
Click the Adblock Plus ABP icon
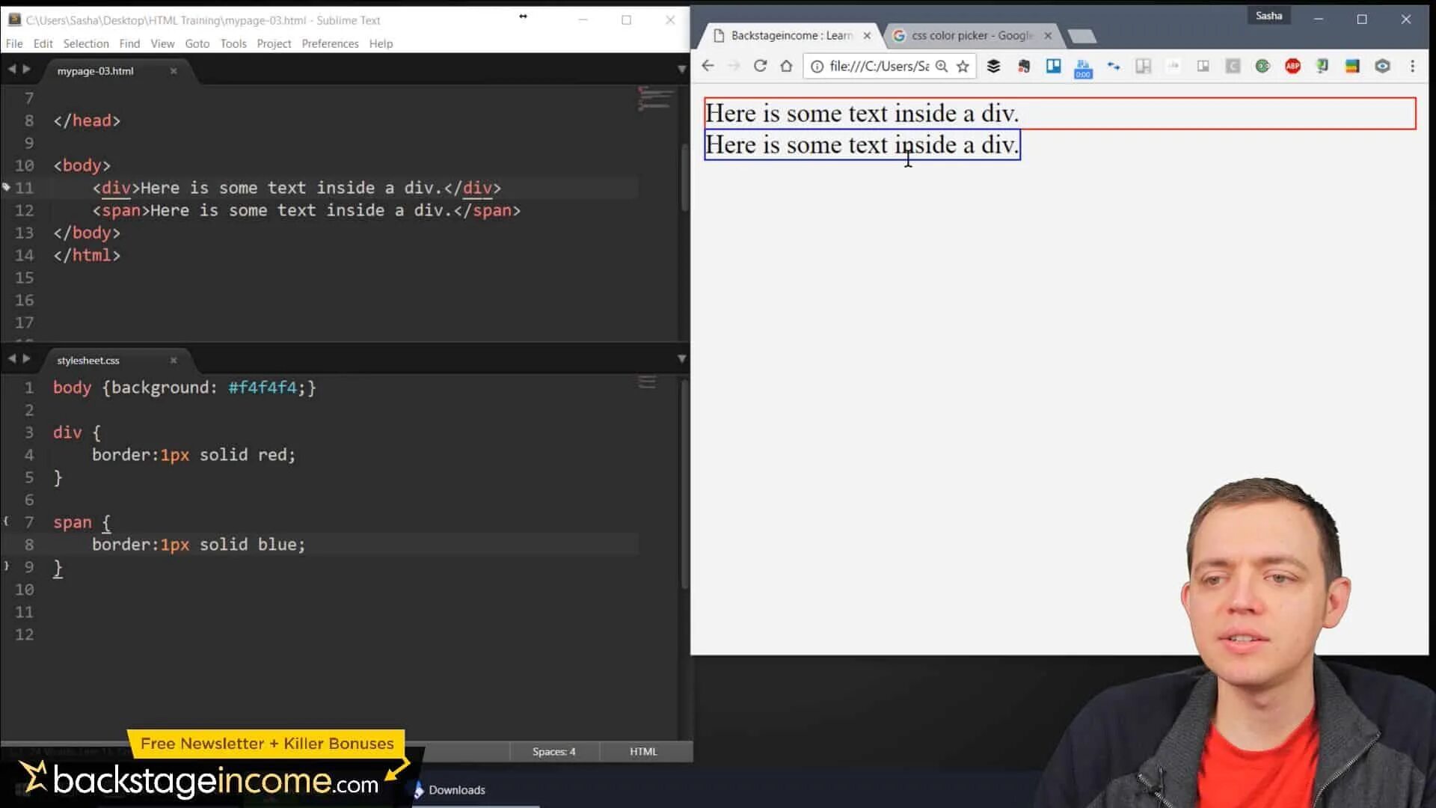[x=1292, y=66]
